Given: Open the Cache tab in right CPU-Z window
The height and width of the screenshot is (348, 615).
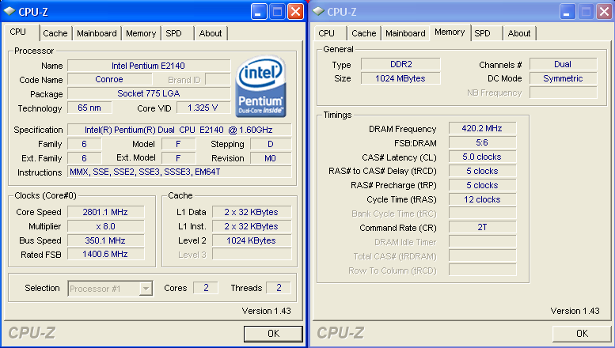Looking at the screenshot, I should point(364,33).
